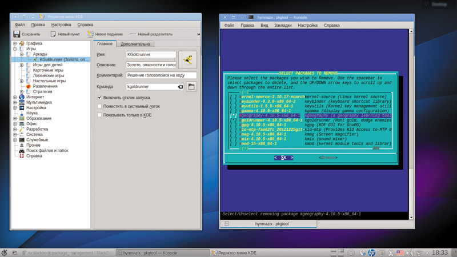Click new tab icon in Konsole tab bar
Image resolution: width=457 pixels, height=257 pixels.
(x=227, y=223)
